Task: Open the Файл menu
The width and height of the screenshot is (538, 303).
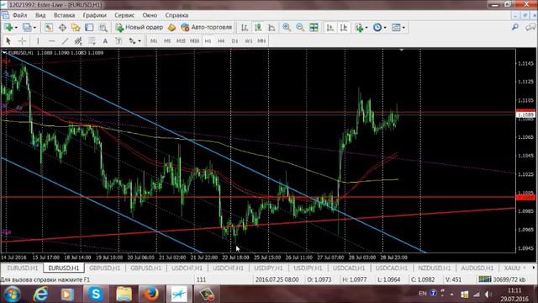Action: (19, 15)
